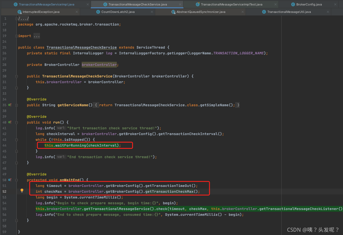Select the active TransactionalMessageCheckService.java tab
Viewport: 343px width, 235px height.
tap(138, 4)
